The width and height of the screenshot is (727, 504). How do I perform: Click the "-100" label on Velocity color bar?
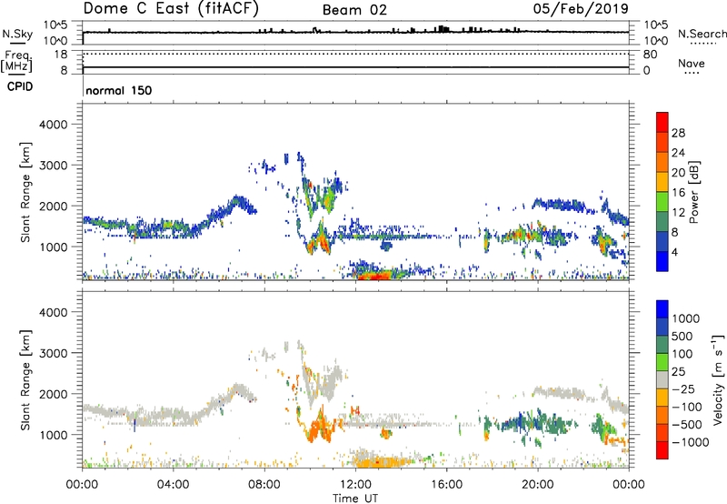click(x=685, y=407)
